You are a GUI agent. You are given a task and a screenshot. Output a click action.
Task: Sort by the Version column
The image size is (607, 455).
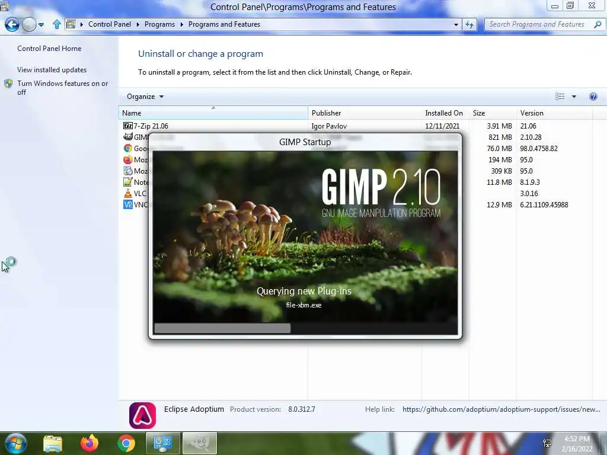click(554, 113)
